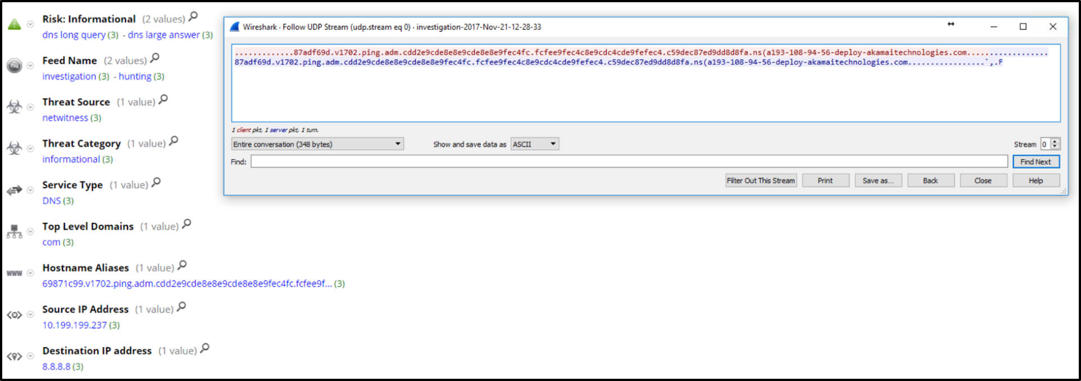1081x381 pixels.
Task: Click the Find Next button
Action: [x=1036, y=162]
